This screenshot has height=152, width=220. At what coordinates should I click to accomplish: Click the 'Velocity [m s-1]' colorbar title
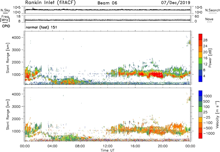217,114
